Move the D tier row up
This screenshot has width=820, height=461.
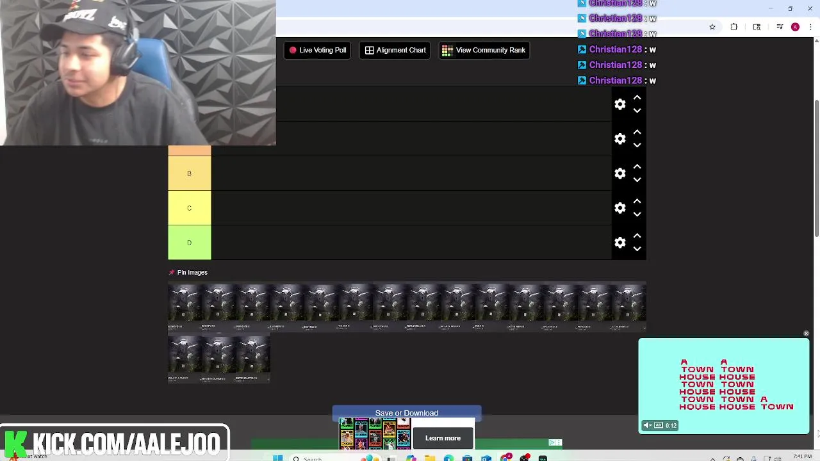[637, 236]
